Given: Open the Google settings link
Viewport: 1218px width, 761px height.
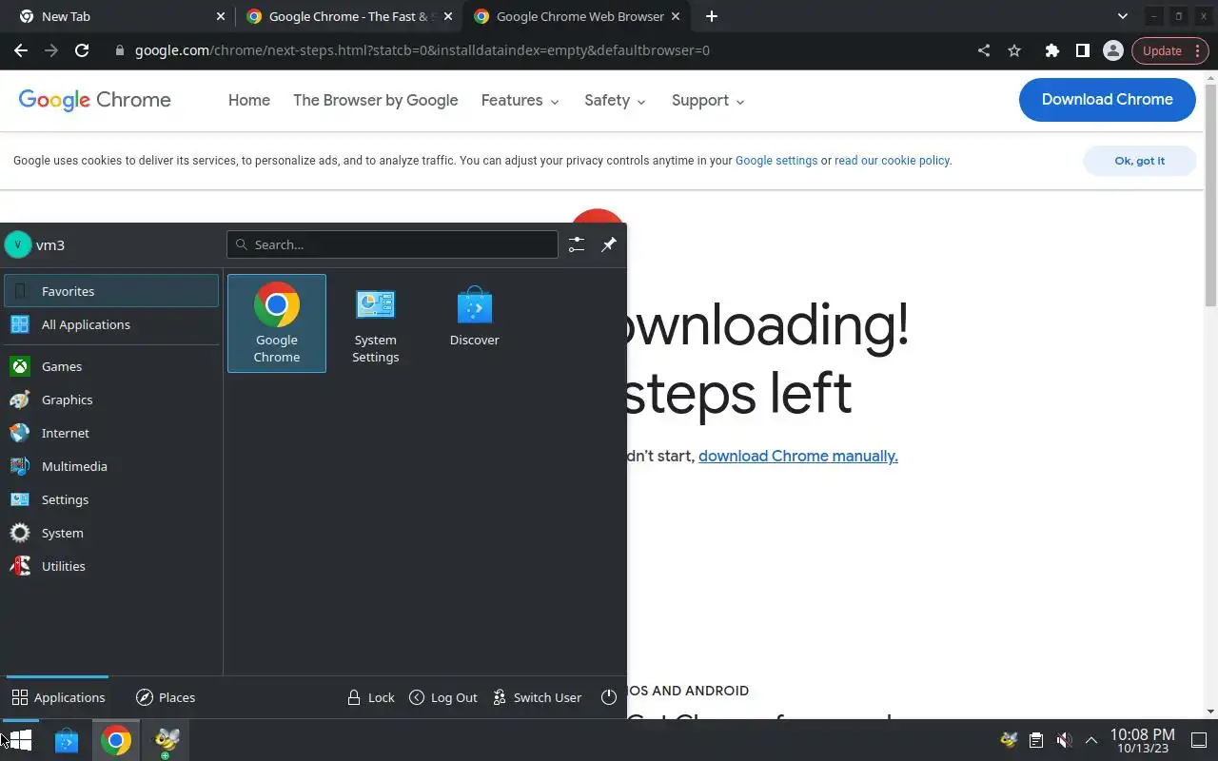Looking at the screenshot, I should point(776,161).
